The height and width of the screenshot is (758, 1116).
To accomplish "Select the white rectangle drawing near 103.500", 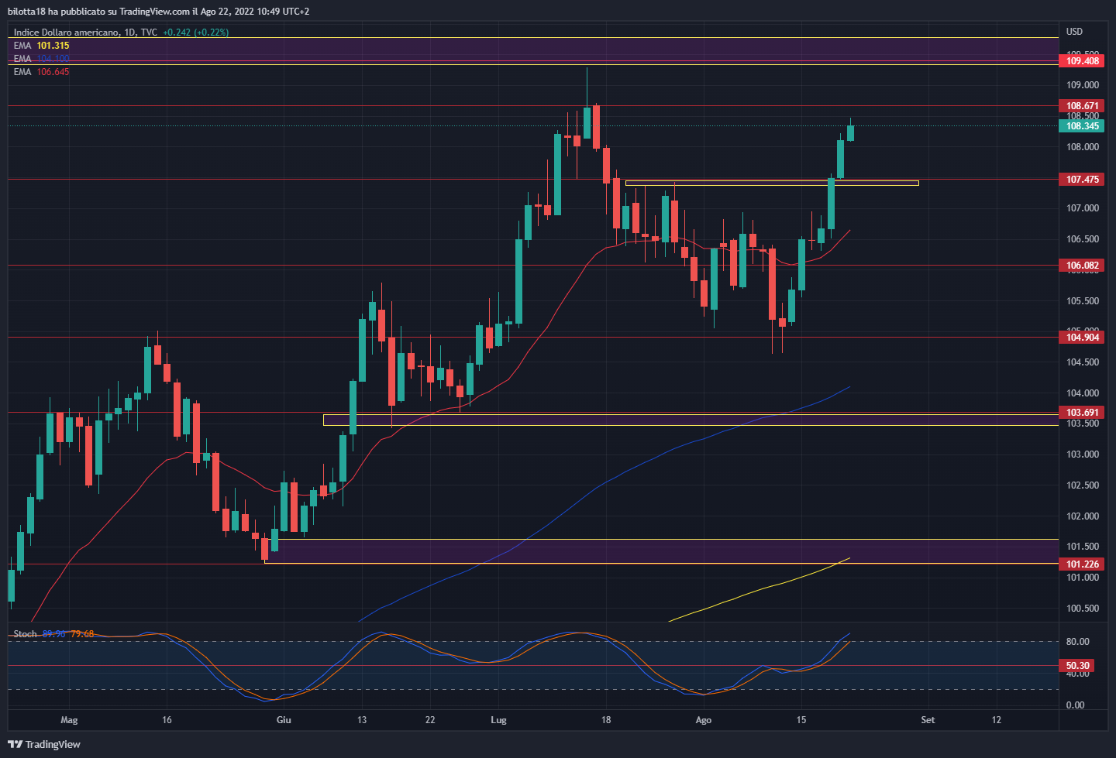I will pos(691,420).
